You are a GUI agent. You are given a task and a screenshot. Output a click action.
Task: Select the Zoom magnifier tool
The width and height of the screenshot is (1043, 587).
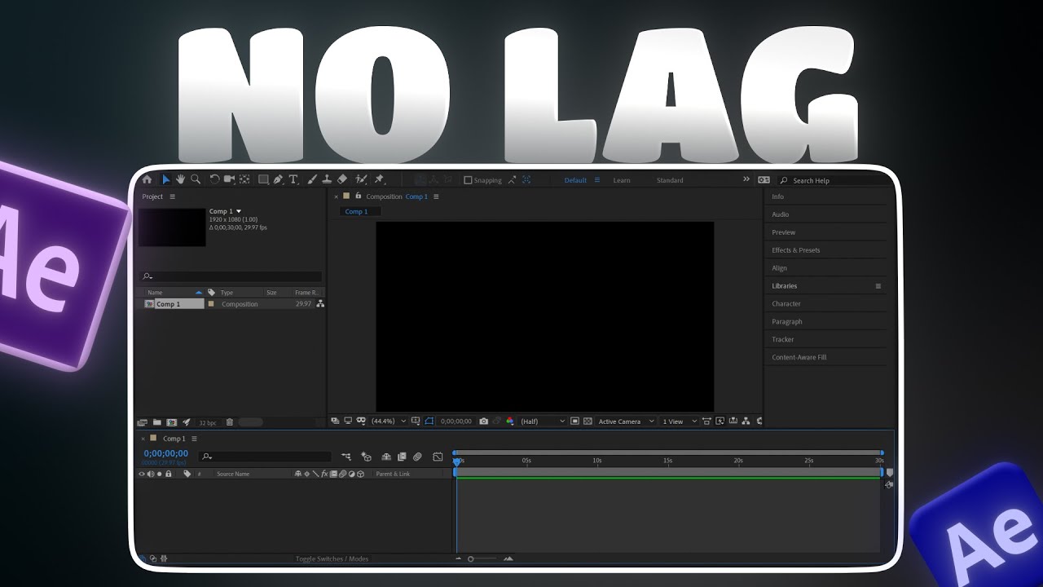pos(196,179)
